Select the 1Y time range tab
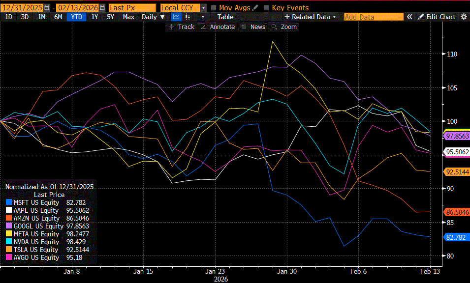Image resolution: width=470 pixels, height=283 pixels. pos(94,17)
